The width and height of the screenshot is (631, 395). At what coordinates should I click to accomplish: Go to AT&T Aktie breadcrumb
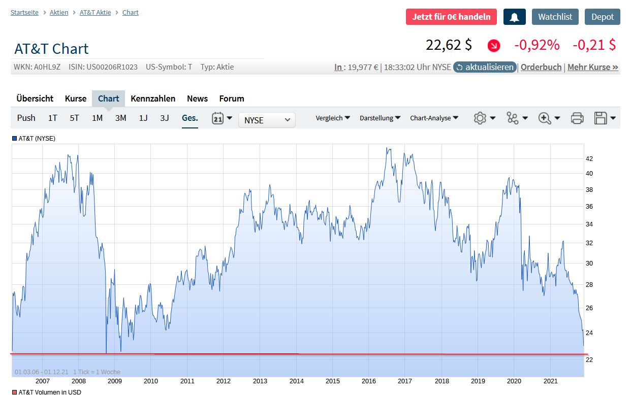pyautogui.click(x=95, y=12)
